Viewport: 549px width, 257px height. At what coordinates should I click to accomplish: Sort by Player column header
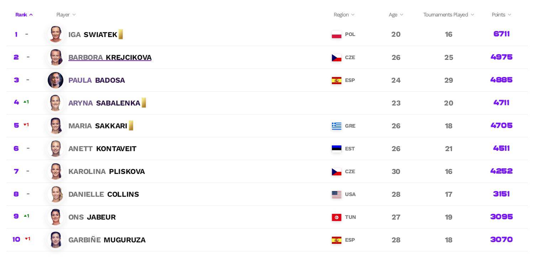pos(66,15)
